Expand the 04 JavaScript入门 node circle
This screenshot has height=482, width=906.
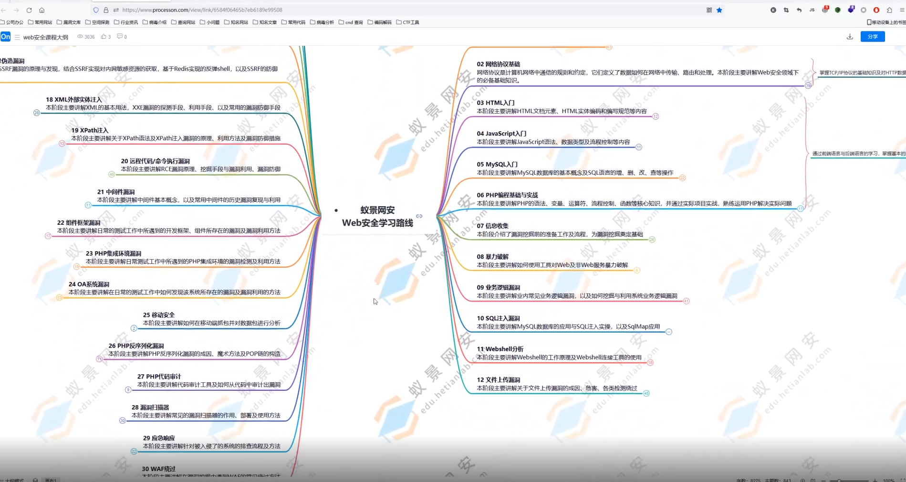pyautogui.click(x=639, y=147)
